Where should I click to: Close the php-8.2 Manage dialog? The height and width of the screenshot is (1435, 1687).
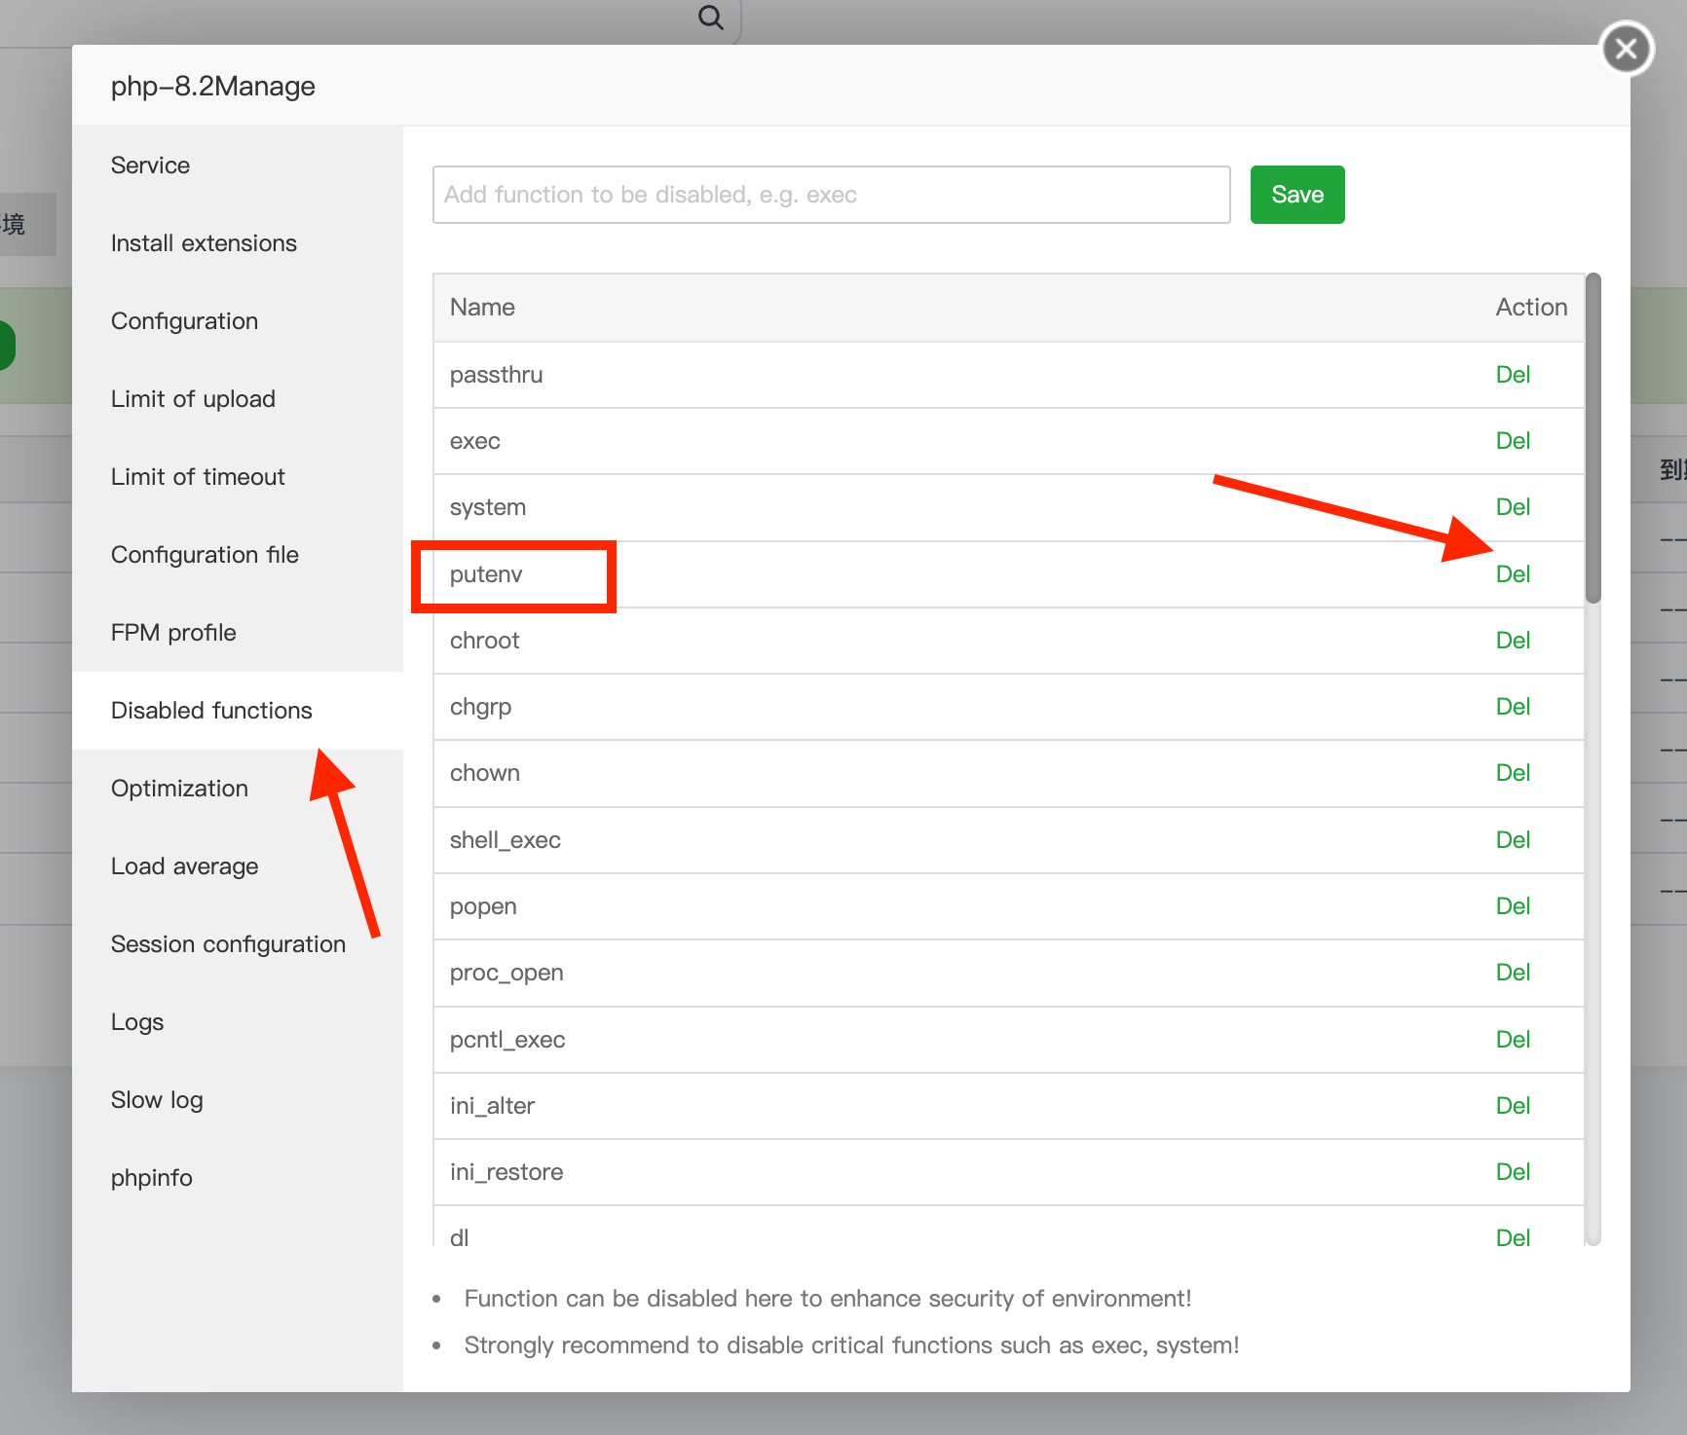coord(1626,49)
